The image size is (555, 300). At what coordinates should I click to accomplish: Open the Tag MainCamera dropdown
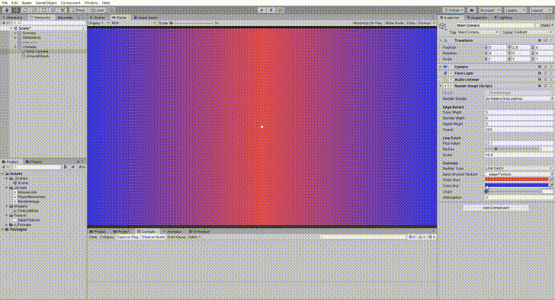click(478, 32)
